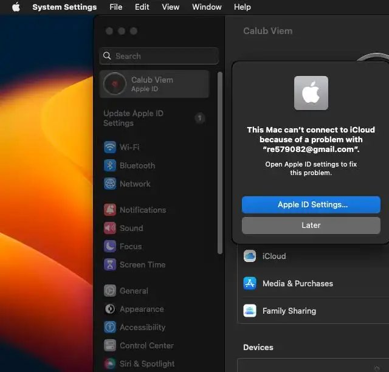Click the Family Sharing icon

click(250, 311)
